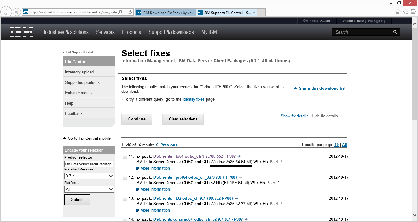
Task: Open Enhancements in sidebar
Action: pyautogui.click(x=89, y=93)
